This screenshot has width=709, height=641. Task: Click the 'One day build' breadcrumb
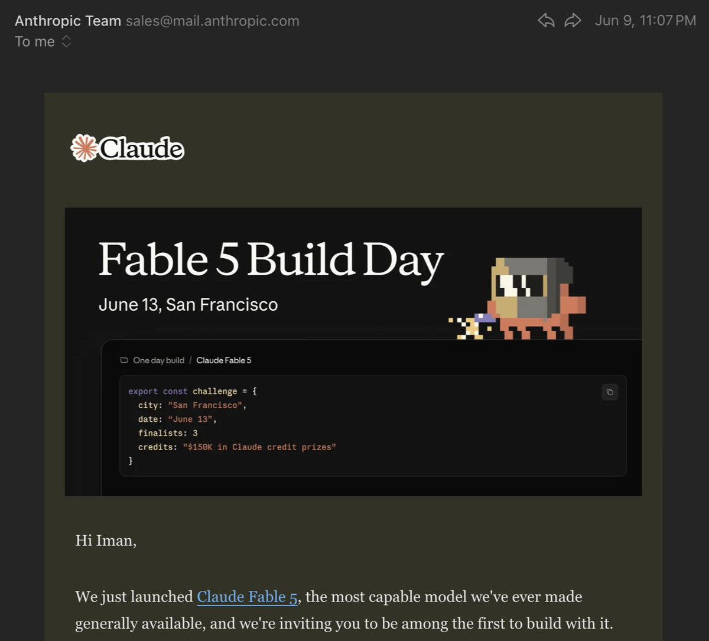click(158, 360)
